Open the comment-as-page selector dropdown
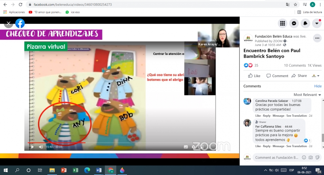Image resolution: width=324 pixels, height=175 pixels. pyautogui.click(x=316, y=76)
